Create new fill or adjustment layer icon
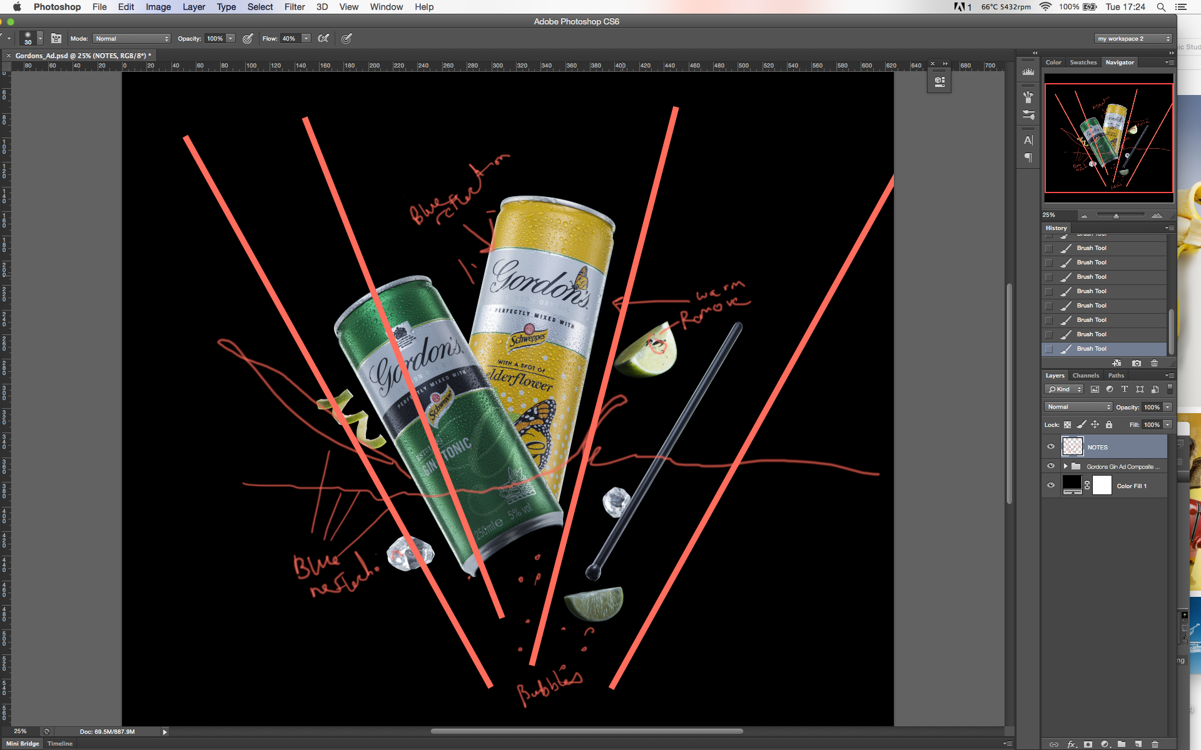Viewport: 1201px width, 750px height. (x=1105, y=744)
